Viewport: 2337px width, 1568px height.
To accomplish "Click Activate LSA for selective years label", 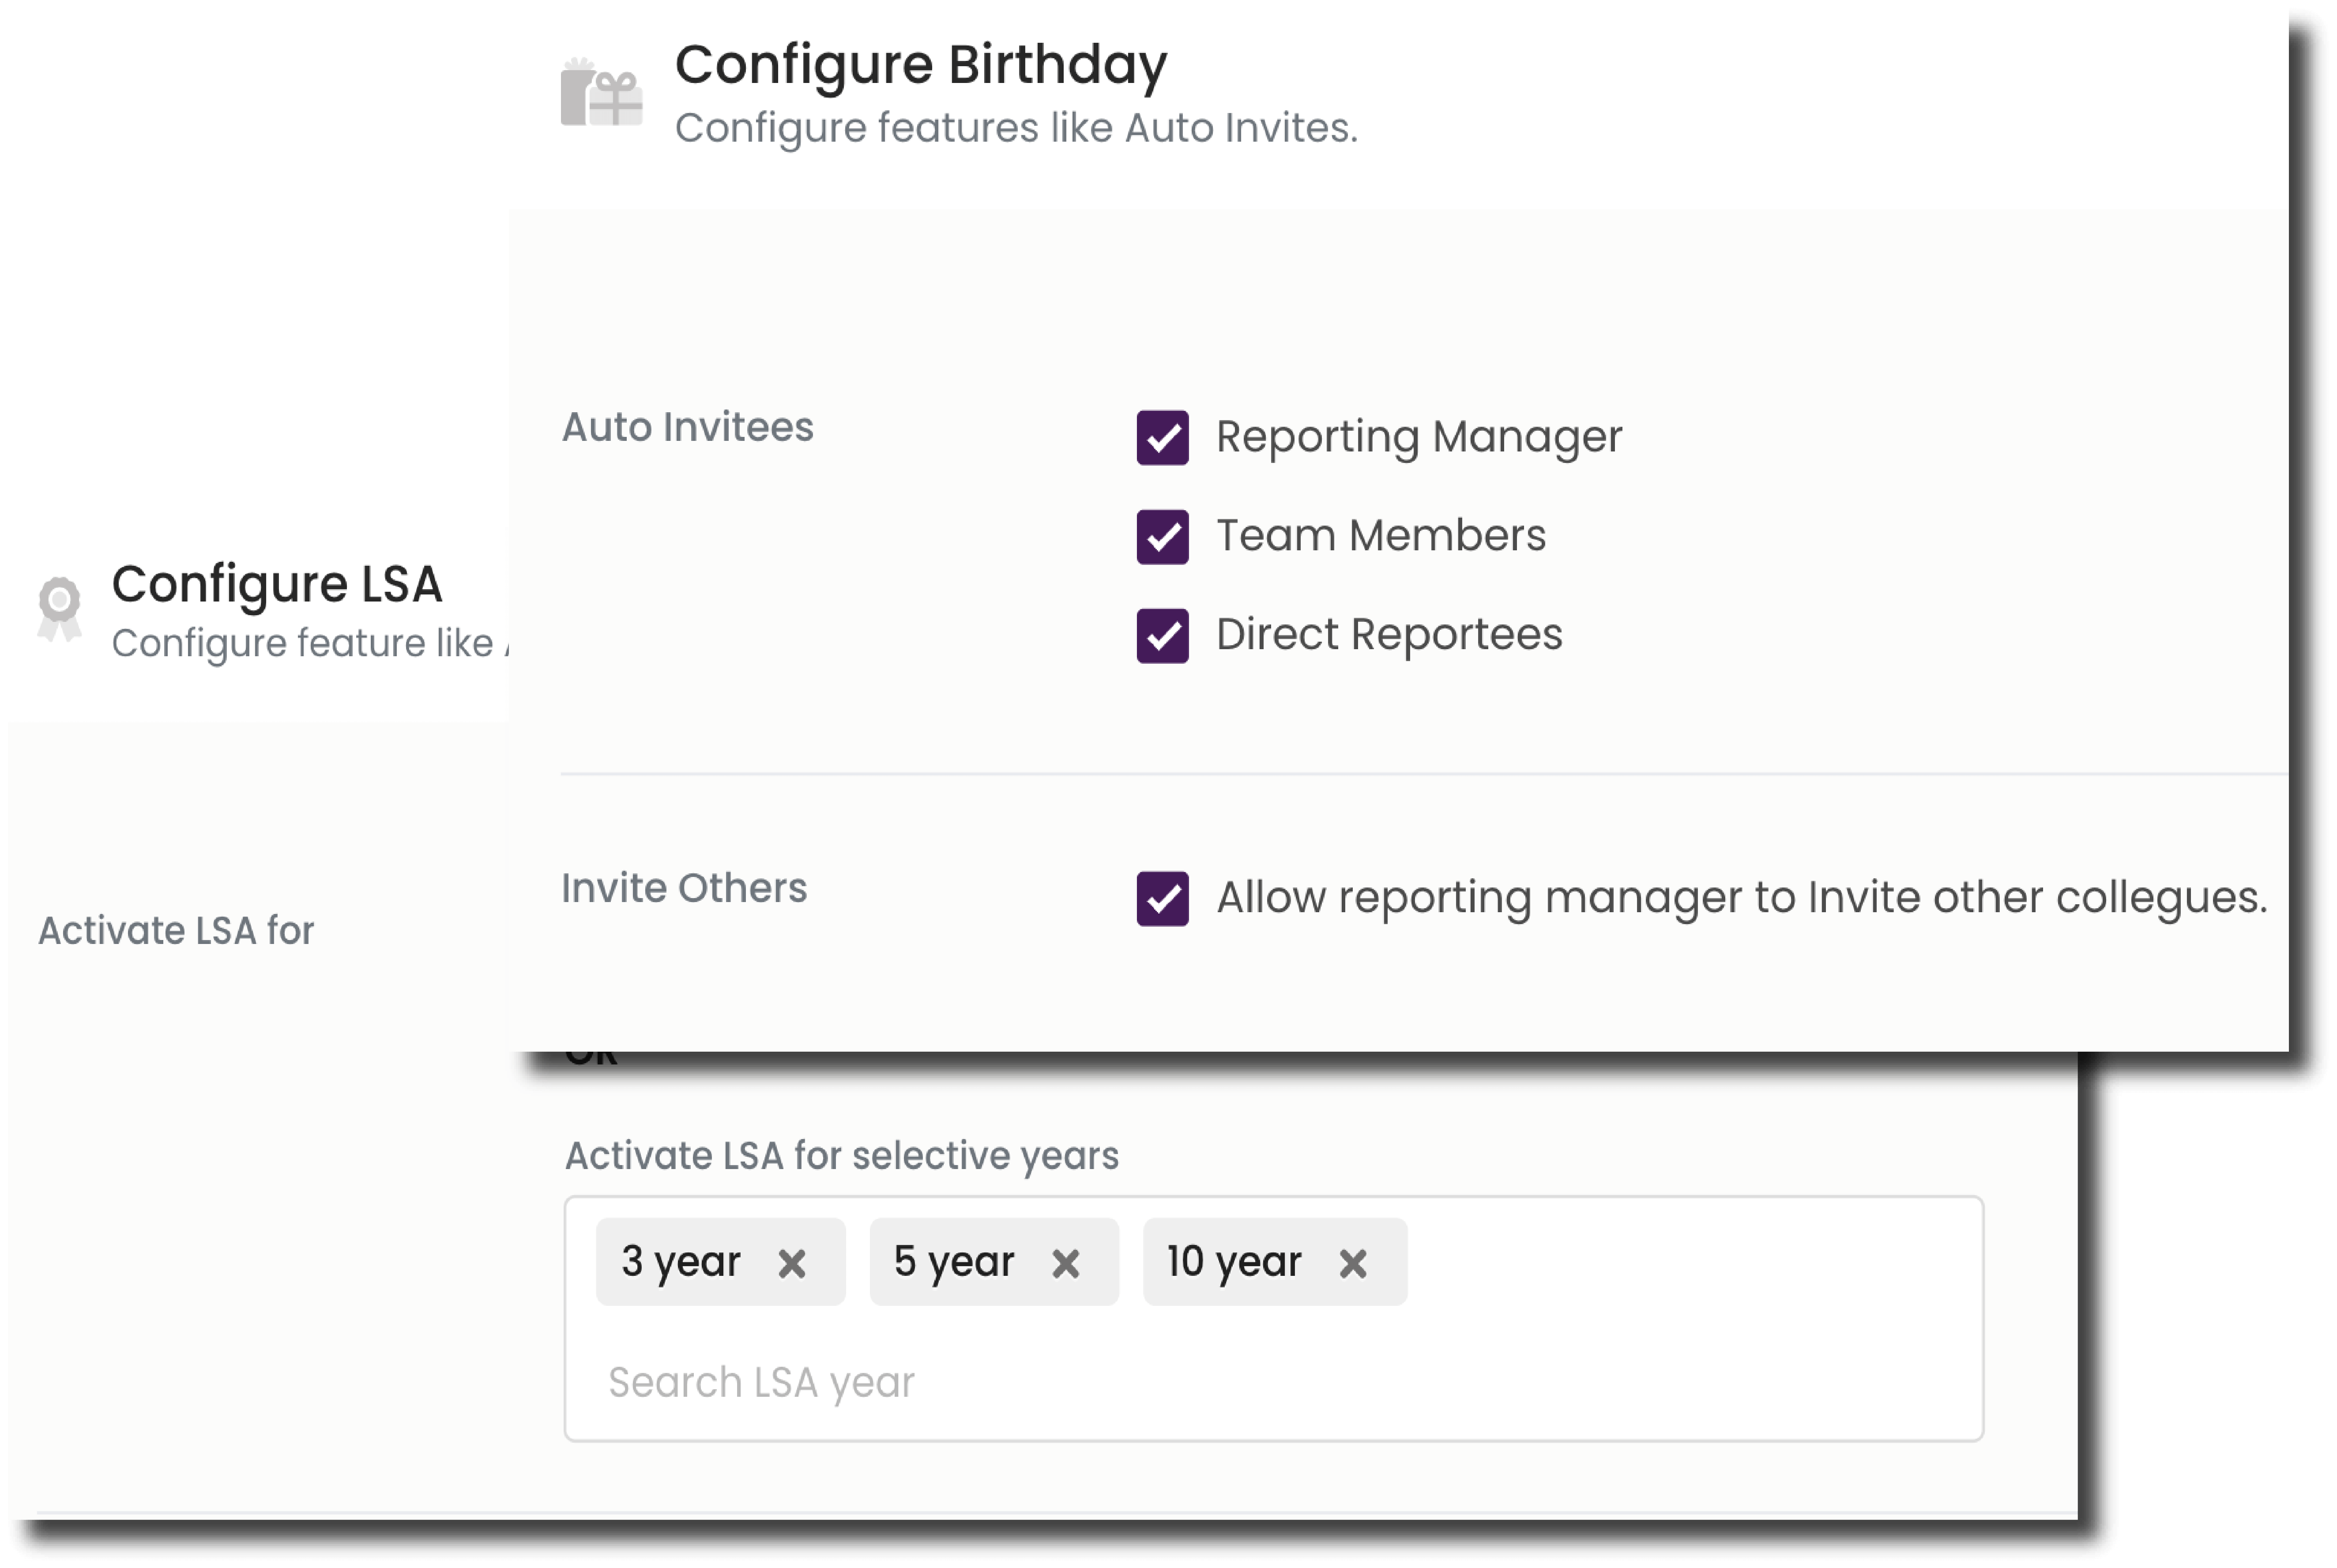I will coord(842,1156).
